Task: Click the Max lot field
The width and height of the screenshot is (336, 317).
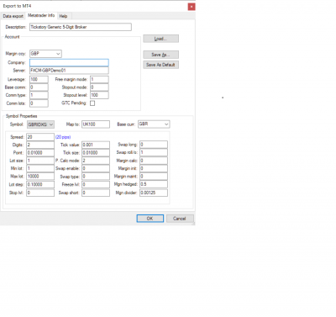Action: pyautogui.click(x=40, y=177)
